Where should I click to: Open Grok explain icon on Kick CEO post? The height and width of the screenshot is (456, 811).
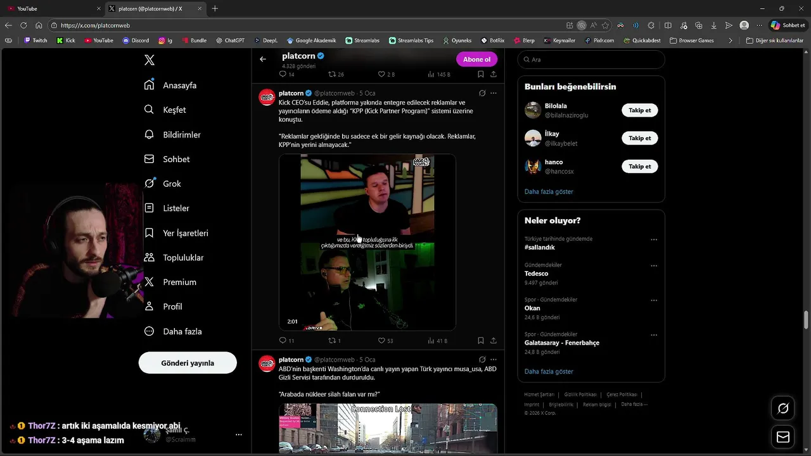click(x=482, y=93)
